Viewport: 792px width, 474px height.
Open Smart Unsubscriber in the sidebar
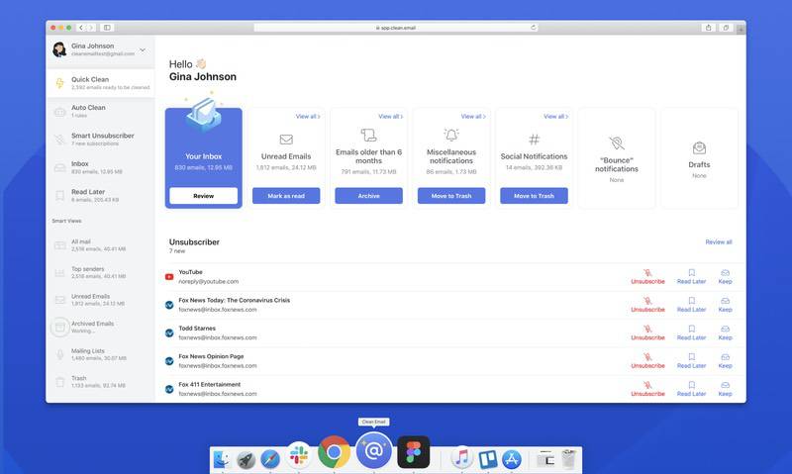(101, 140)
